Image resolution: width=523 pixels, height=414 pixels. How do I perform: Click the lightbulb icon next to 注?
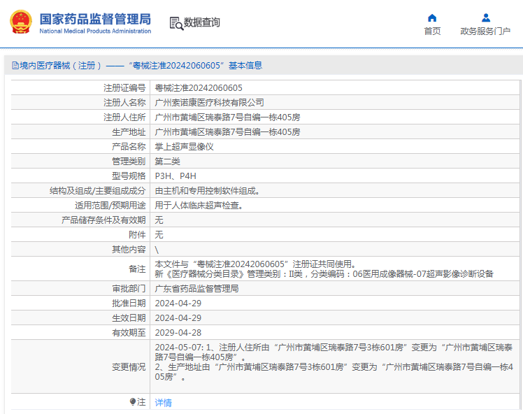pyautogui.click(x=133, y=401)
